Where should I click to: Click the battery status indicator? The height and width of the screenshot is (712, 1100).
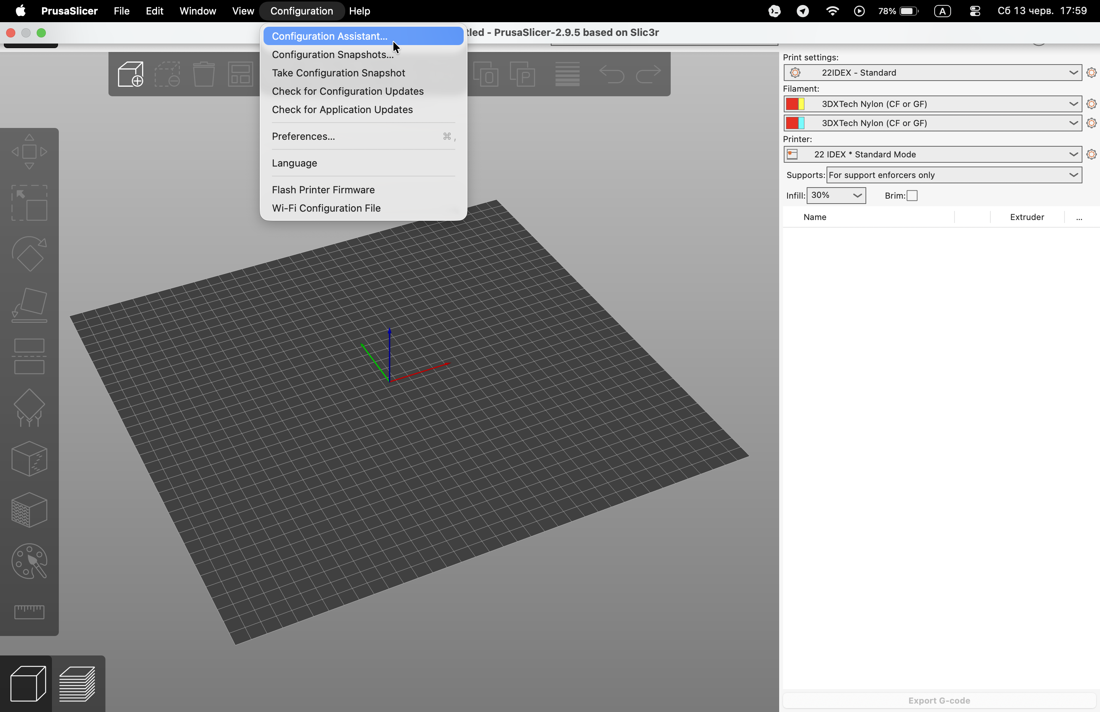click(898, 11)
